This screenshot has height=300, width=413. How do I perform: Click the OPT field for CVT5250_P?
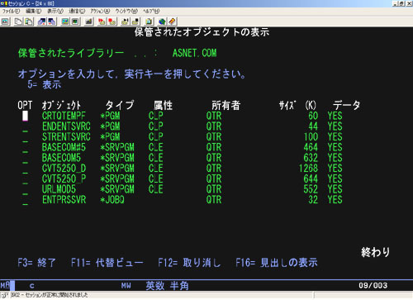(x=25, y=179)
